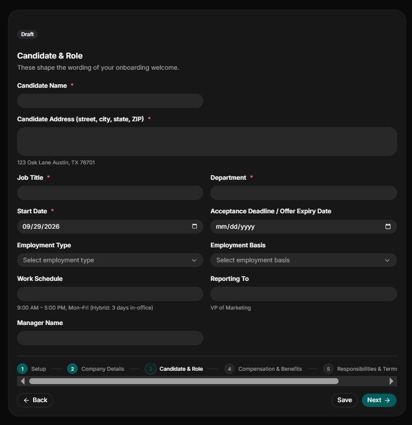Click the horizontal scrollbar thumb under the steps

point(184,381)
